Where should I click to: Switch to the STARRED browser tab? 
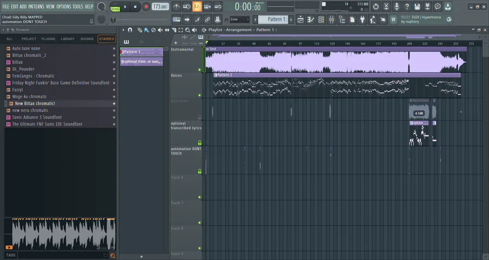click(106, 39)
